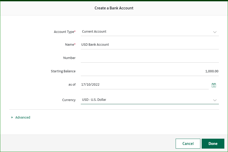Click the Currency chevron arrow
This screenshot has height=152, width=228.
215,100
